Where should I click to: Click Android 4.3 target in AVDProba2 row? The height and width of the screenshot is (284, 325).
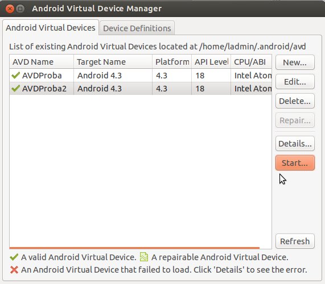point(100,89)
